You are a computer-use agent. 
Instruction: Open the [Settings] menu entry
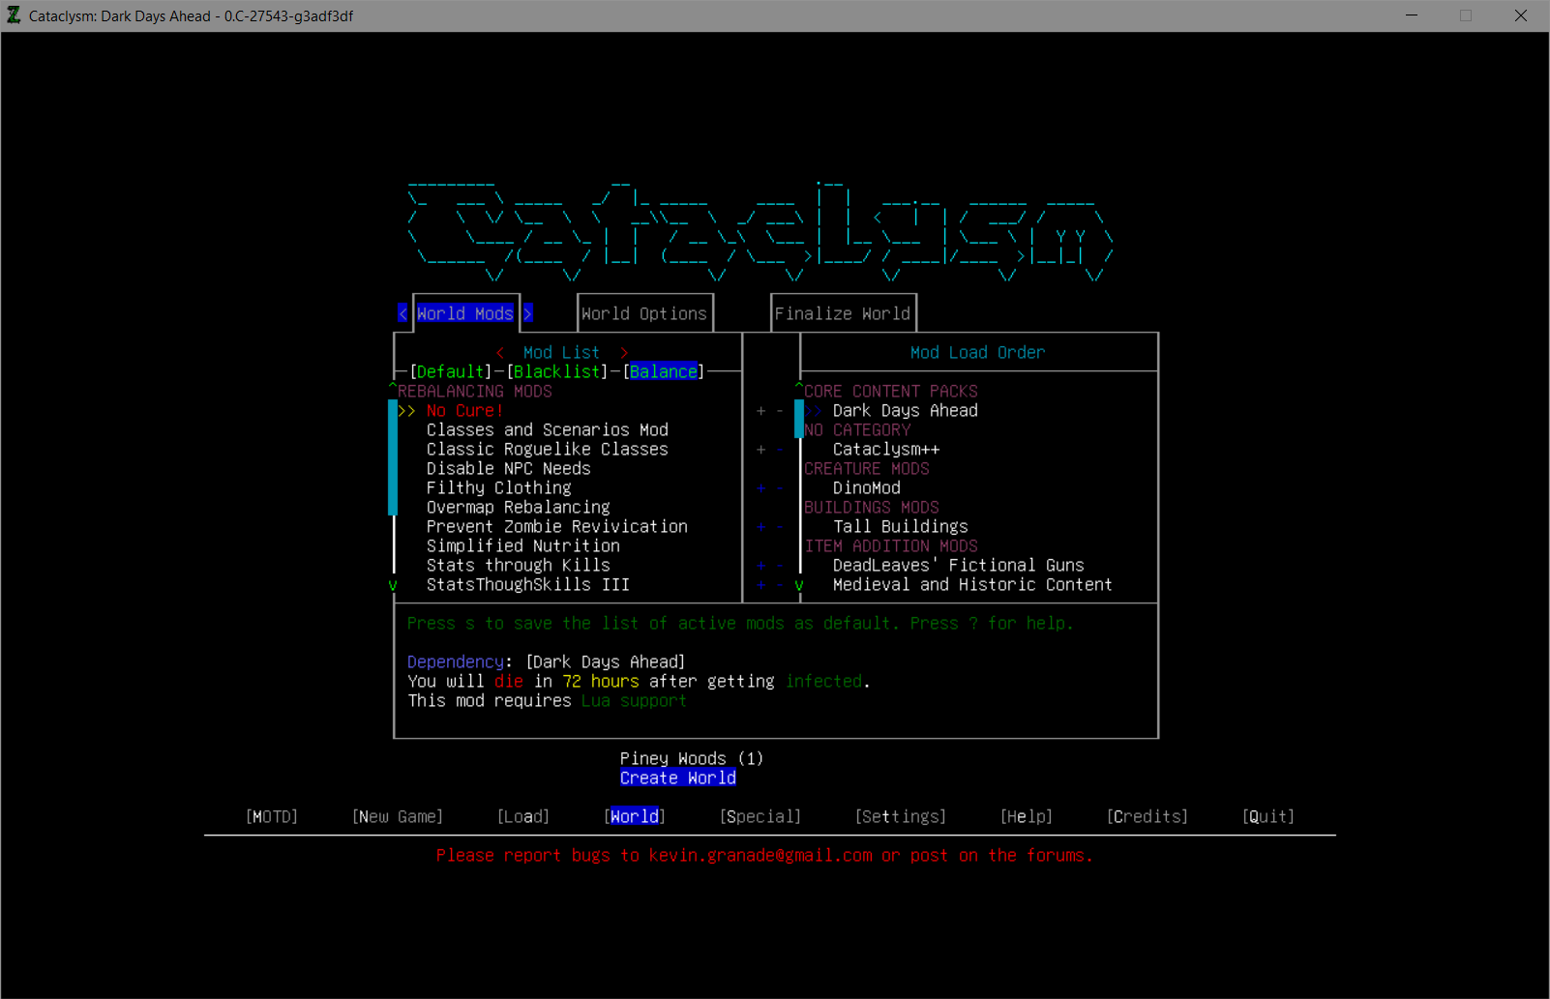901,817
